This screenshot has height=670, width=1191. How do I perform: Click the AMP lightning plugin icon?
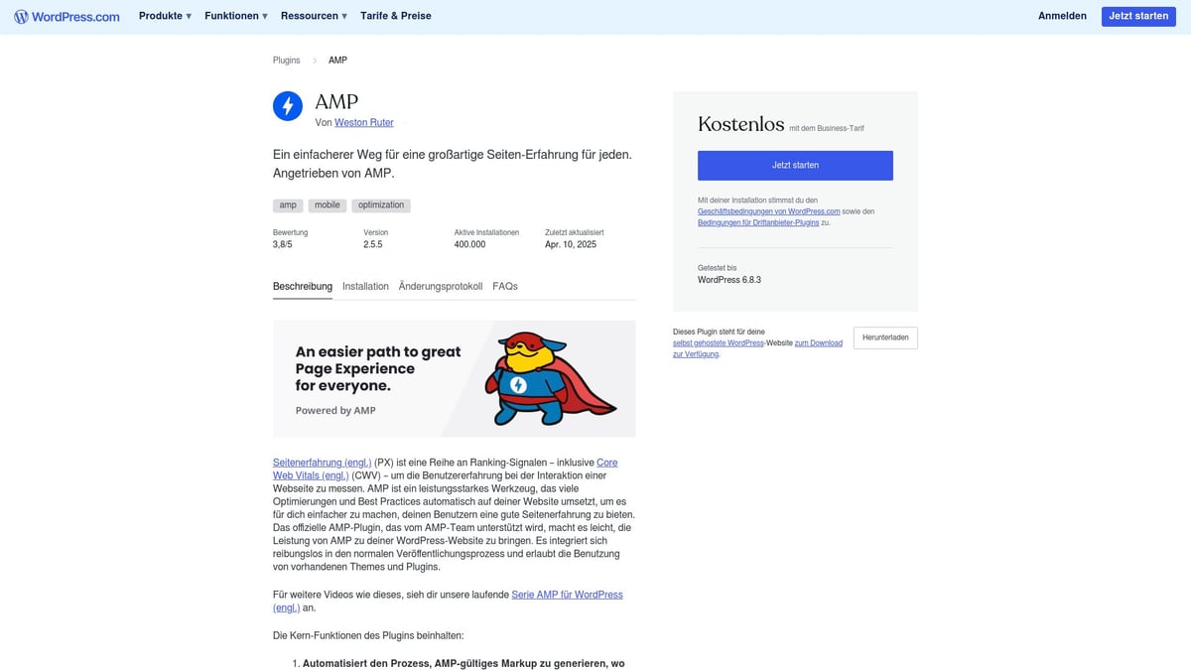(x=287, y=106)
